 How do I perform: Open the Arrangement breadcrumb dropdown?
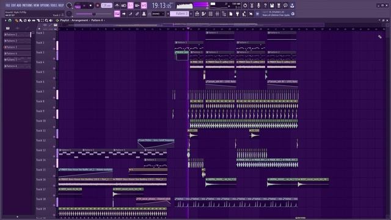(80, 20)
